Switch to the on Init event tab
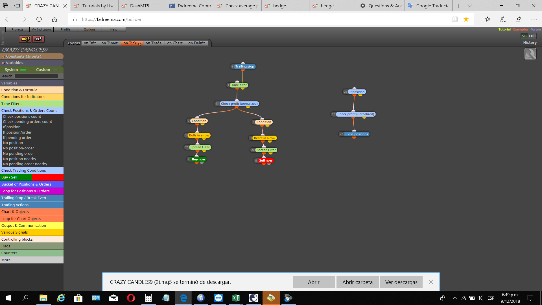Viewport: 542px width, 305px height. [x=90, y=43]
